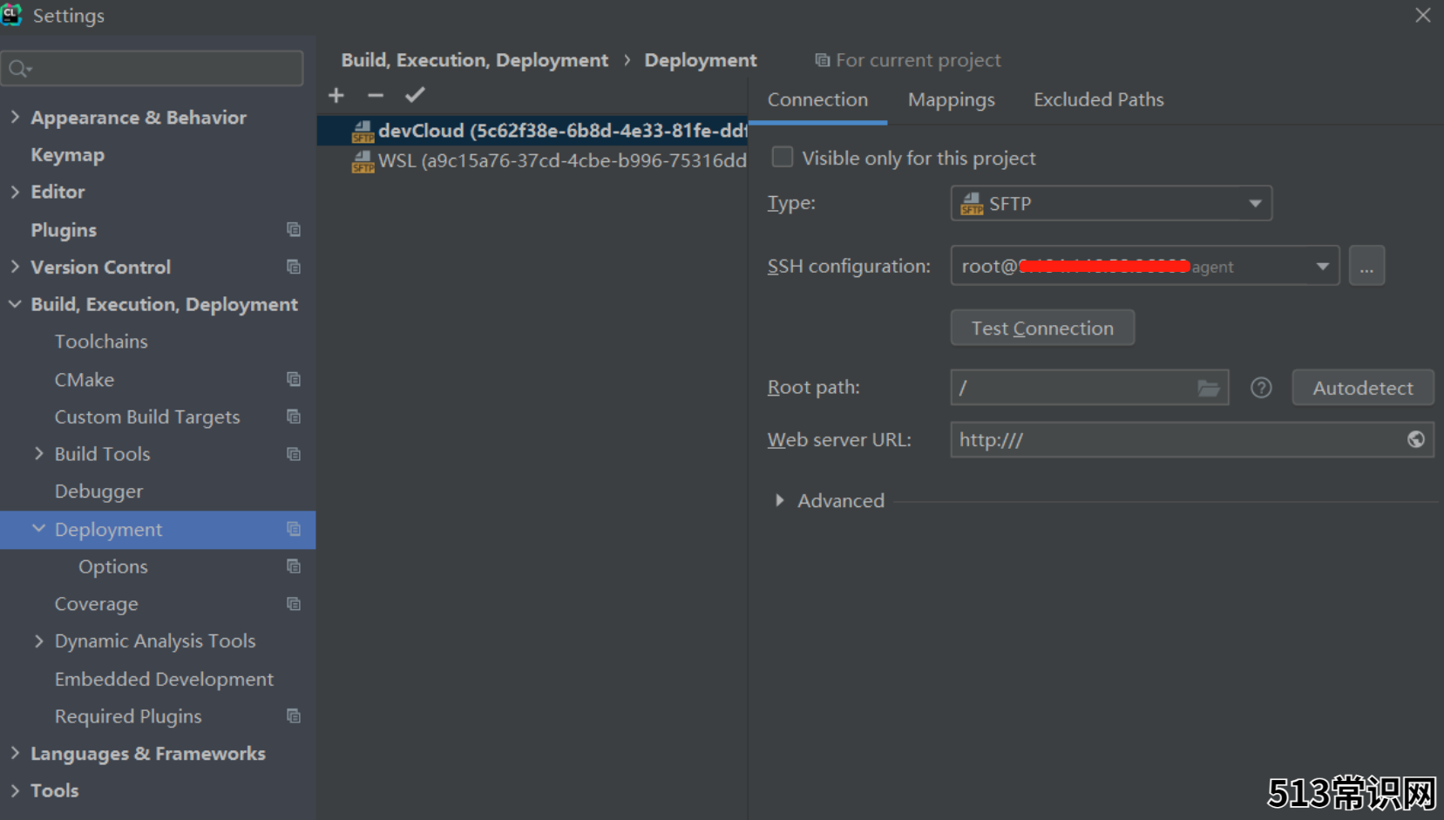Click project-level icon beside Coverage
This screenshot has height=820, width=1444.
[x=294, y=604]
